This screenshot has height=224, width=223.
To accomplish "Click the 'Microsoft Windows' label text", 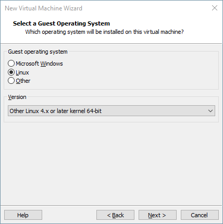I will [39, 64].
